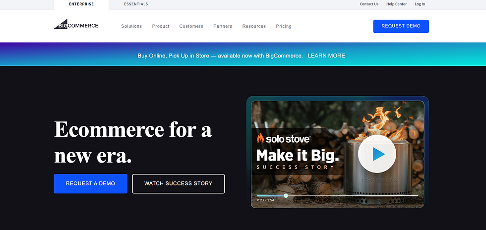This screenshot has width=486, height=230.
Task: Switch to the Enterprise tab
Action: click(81, 4)
